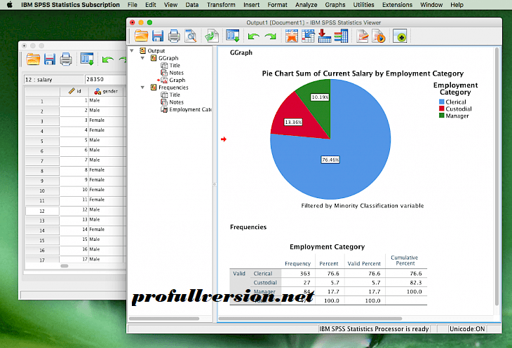
Task: Click the Go to Variable red arrow icon
Action: coord(324,36)
